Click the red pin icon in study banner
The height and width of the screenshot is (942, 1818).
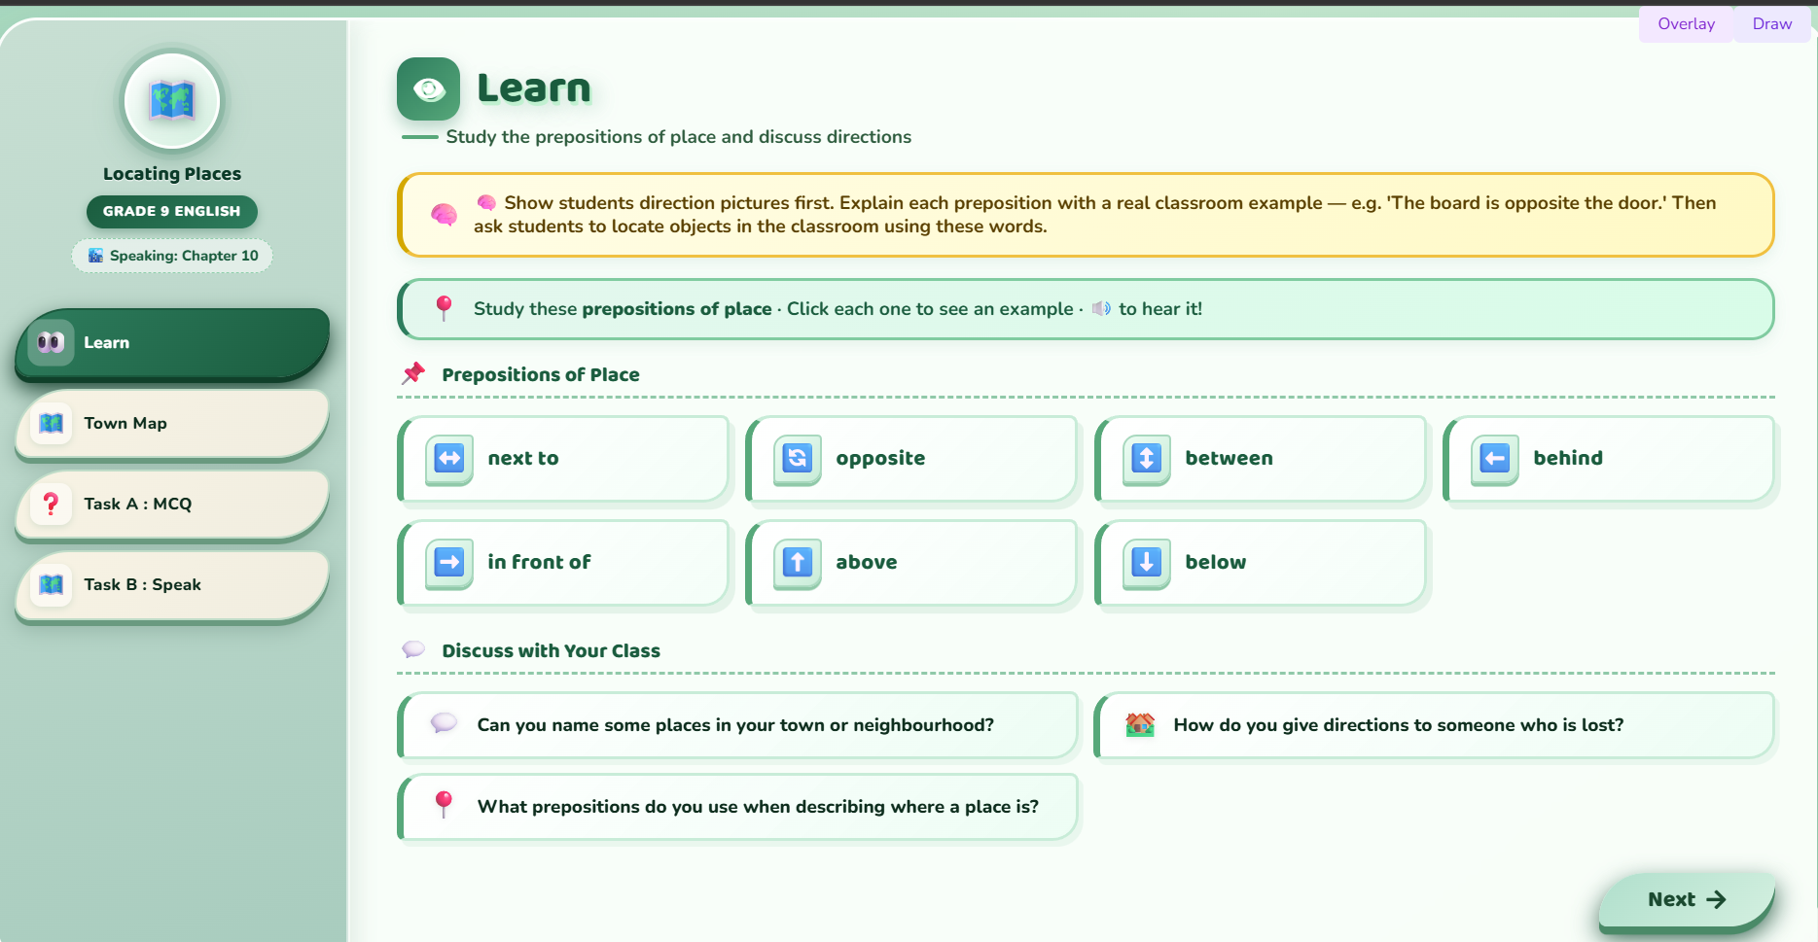coord(444,308)
